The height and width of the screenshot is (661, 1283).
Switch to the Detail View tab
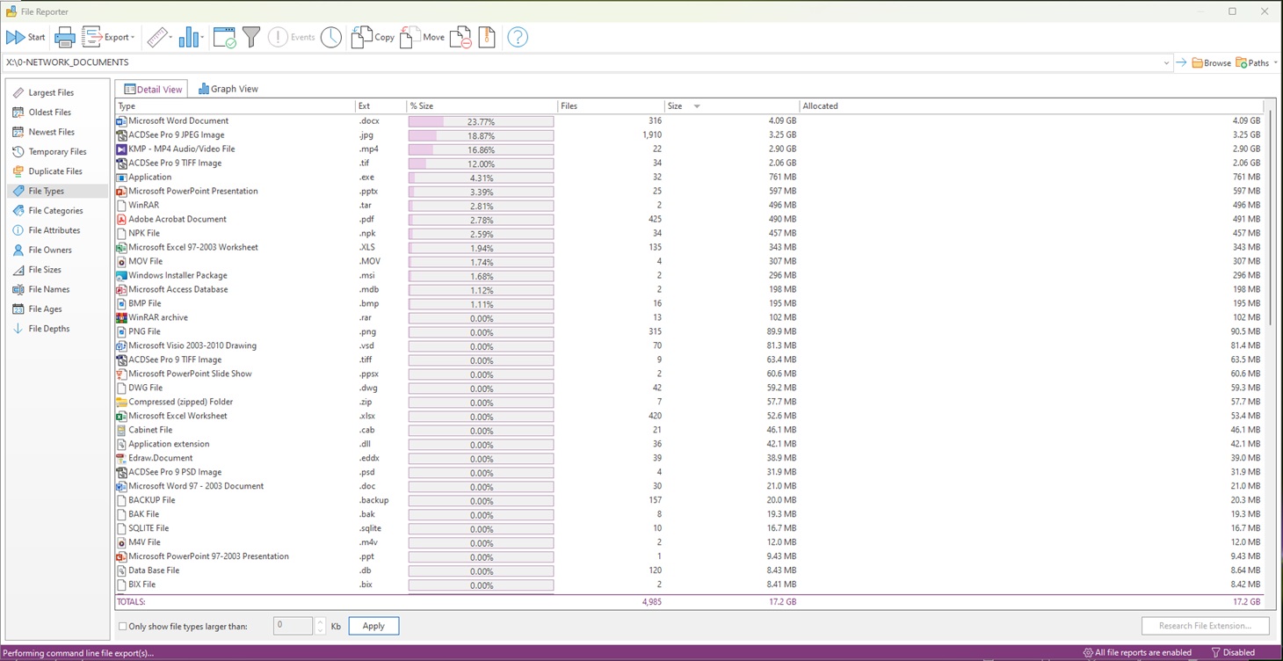click(153, 89)
